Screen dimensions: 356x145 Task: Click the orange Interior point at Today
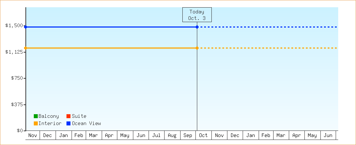[197, 48]
